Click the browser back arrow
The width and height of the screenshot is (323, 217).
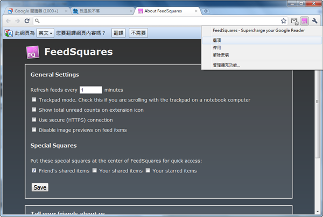8,21
